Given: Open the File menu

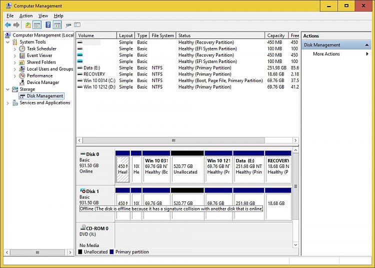Looking at the screenshot, I should [x=10, y=16].
